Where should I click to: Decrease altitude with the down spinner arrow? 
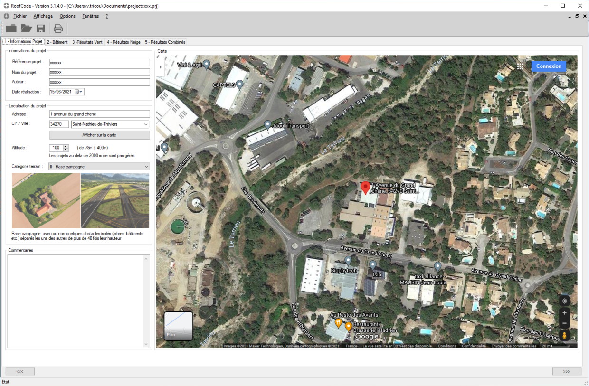pos(66,150)
